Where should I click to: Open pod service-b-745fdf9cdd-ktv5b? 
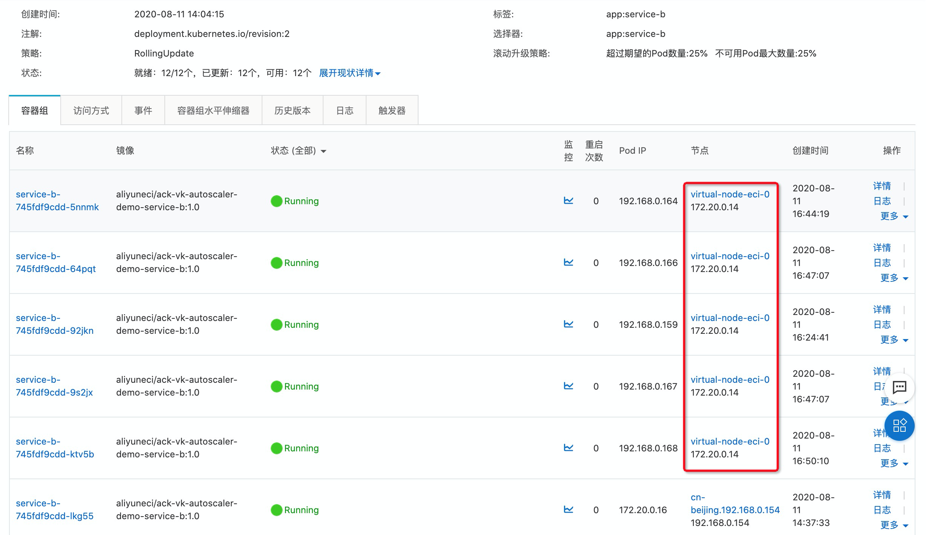point(55,448)
